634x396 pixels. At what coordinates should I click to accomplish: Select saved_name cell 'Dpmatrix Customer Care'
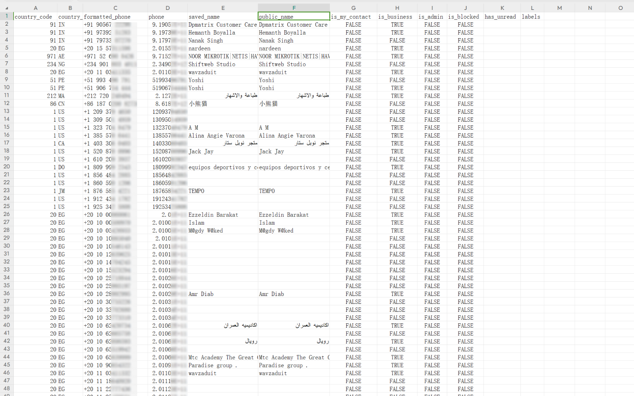pyautogui.click(x=222, y=25)
